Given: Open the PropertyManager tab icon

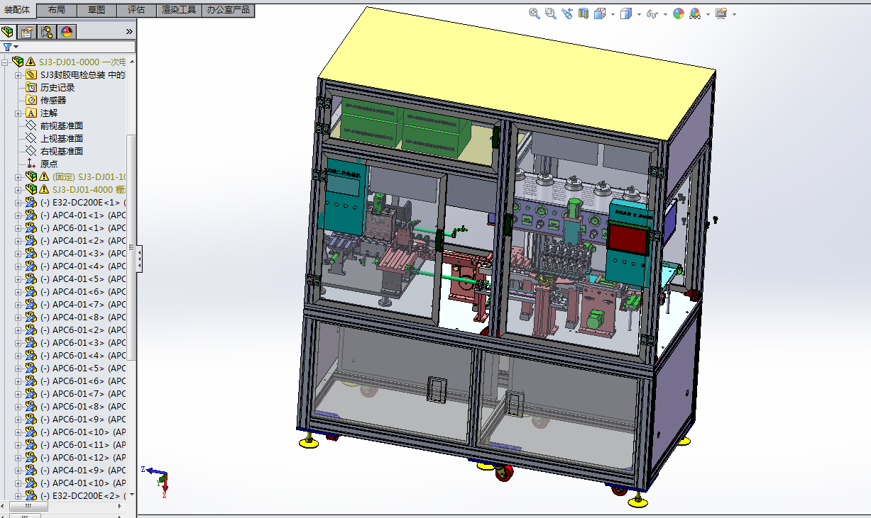Looking at the screenshot, I should (27, 32).
